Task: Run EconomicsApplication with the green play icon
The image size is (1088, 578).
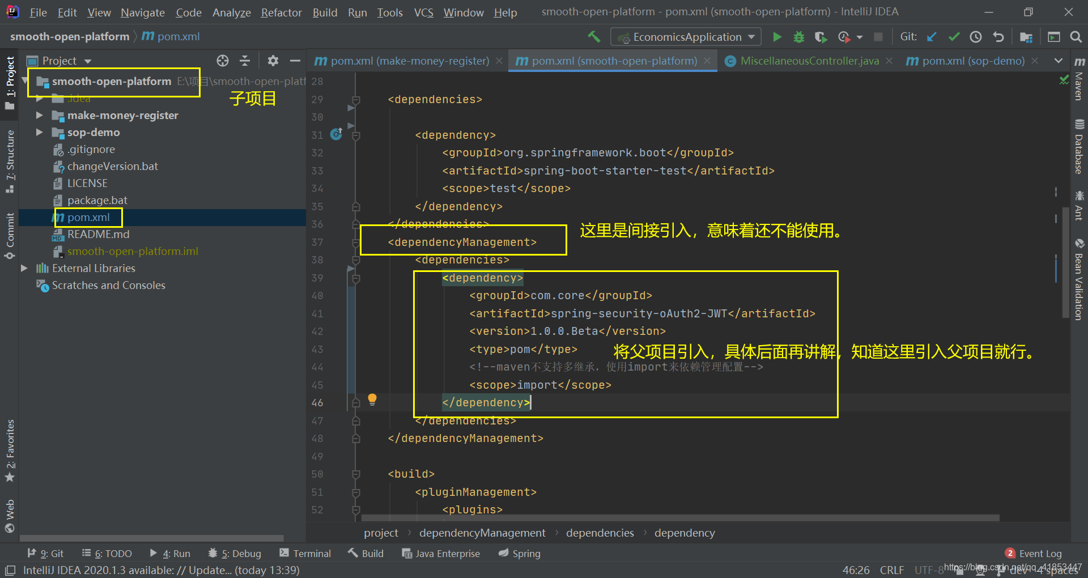Action: click(x=777, y=37)
